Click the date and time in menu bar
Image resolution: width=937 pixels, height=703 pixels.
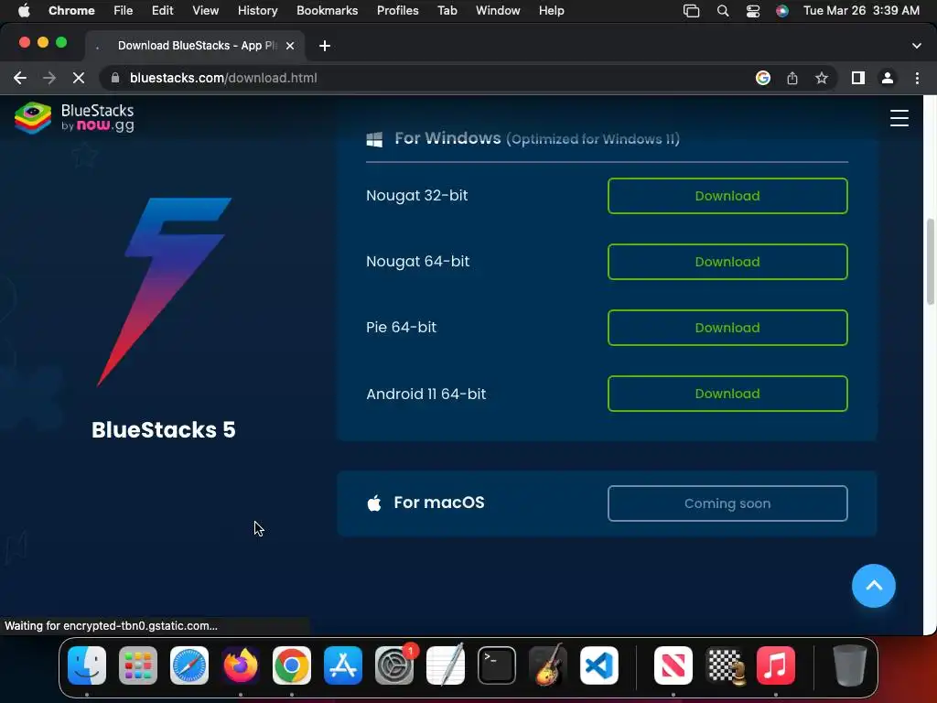[861, 10]
